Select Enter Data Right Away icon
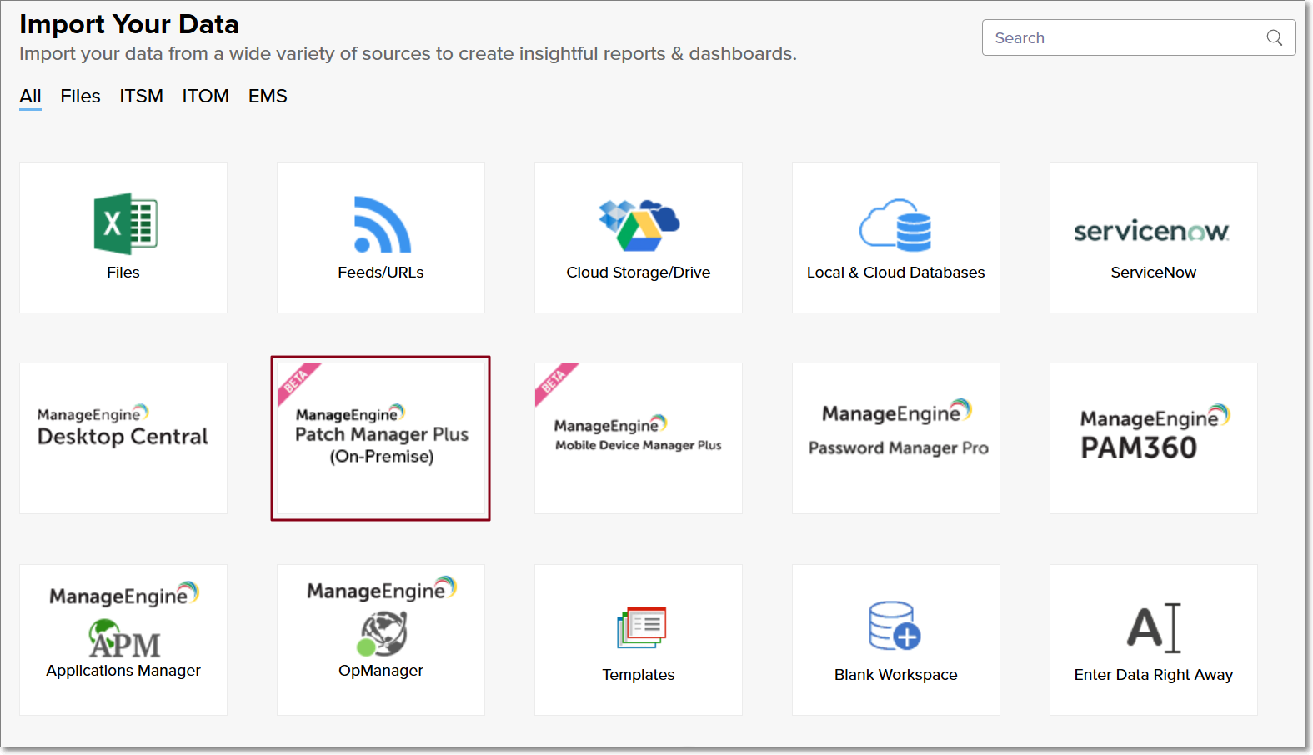 point(1154,627)
